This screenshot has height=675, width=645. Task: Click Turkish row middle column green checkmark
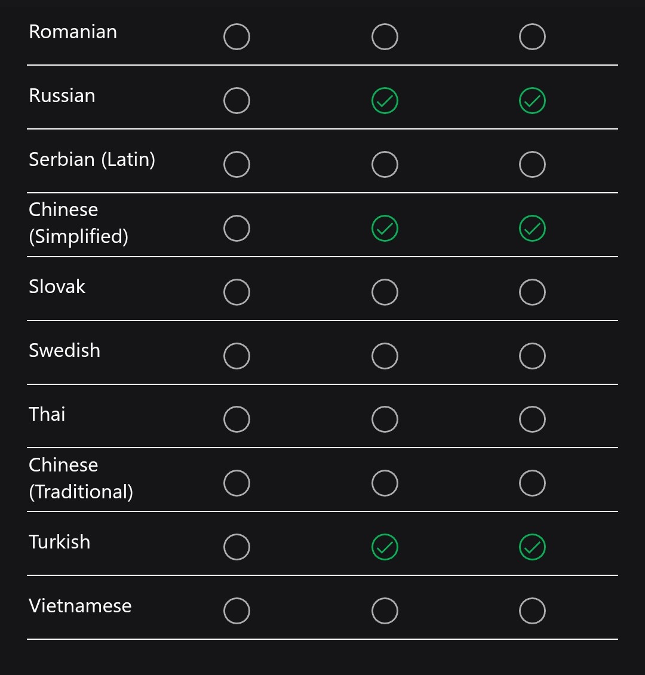(385, 547)
